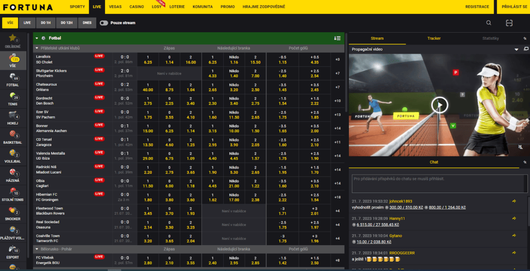Click the PŘIHLÁSIT SE button

[x=514, y=7]
